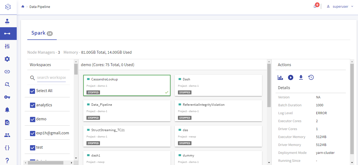Open the superuser account dropdown
This screenshot has width=358, height=165.
click(340, 7)
